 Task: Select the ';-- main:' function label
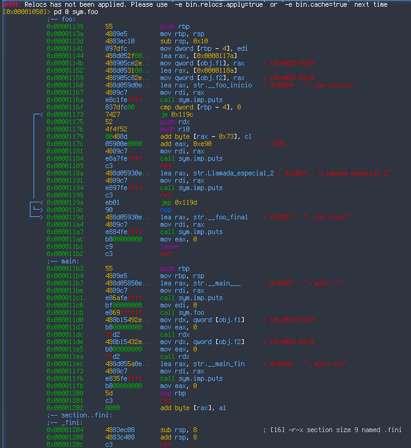tap(61, 261)
